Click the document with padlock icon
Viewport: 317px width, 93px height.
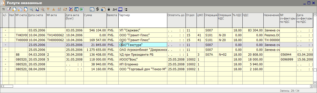[x=103, y=9]
